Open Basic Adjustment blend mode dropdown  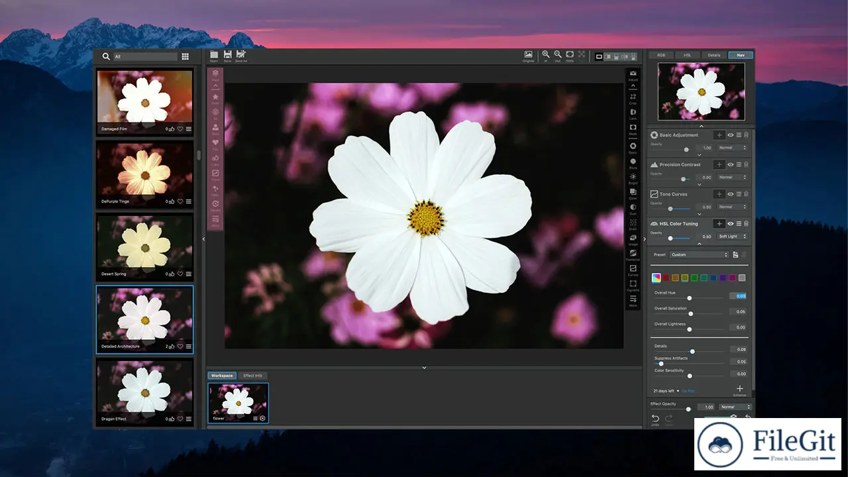coord(733,148)
